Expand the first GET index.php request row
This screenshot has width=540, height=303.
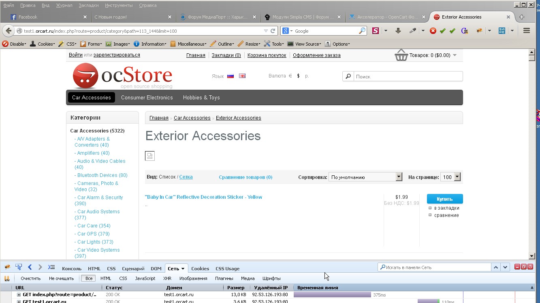click(x=19, y=295)
